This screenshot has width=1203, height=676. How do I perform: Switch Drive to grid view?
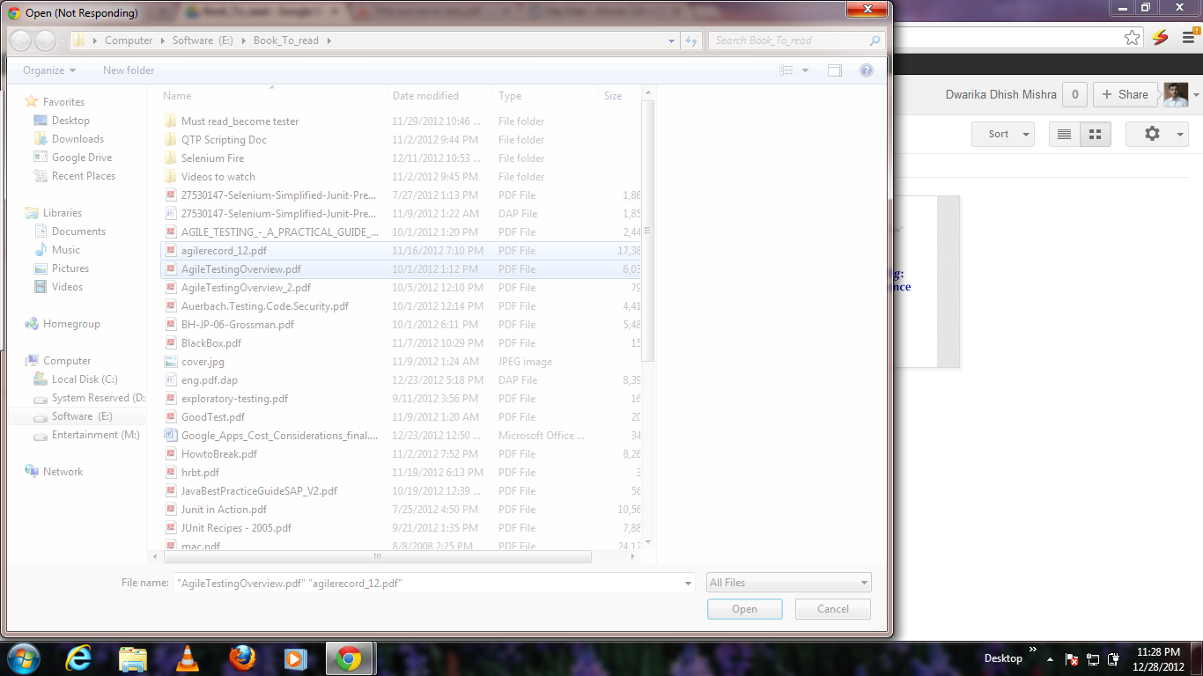1095,134
